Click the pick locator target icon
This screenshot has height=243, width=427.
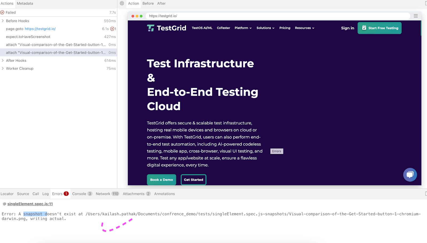tap(122, 3)
